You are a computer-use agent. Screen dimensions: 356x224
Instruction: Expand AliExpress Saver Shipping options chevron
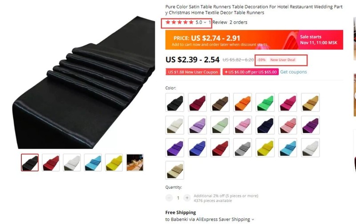pos(253,220)
